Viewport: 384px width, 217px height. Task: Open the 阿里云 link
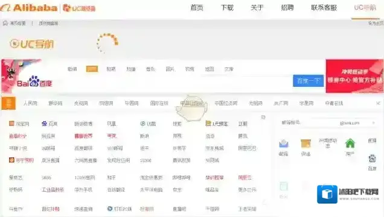(245, 178)
